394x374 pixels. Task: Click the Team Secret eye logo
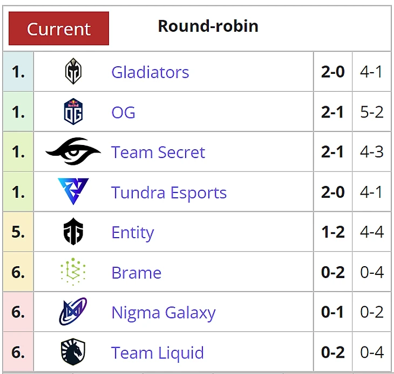pyautogui.click(x=73, y=152)
